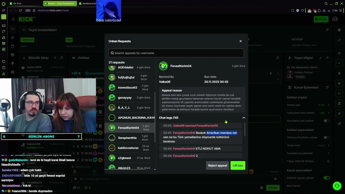Open browser toolbar downloads icon
The width and height of the screenshot is (345, 194).
pos(329,11)
